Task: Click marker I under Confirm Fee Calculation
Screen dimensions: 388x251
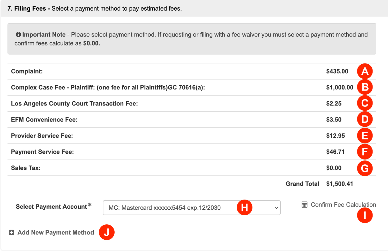Action: point(365,215)
